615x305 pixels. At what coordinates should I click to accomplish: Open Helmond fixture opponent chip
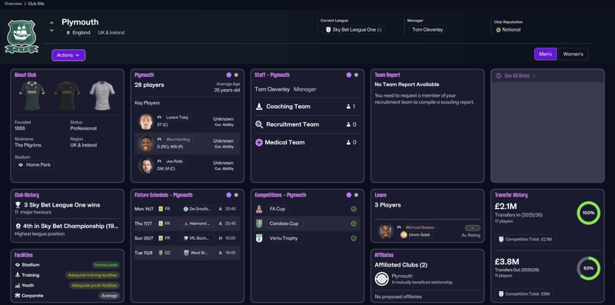(x=198, y=224)
